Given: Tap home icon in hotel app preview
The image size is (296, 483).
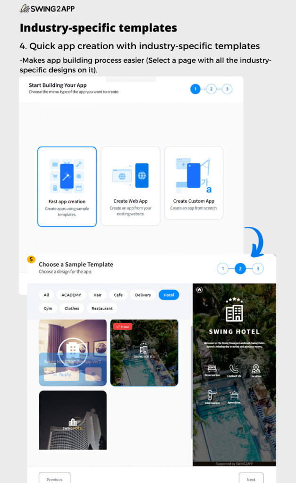Looking at the screenshot, I should (200, 290).
